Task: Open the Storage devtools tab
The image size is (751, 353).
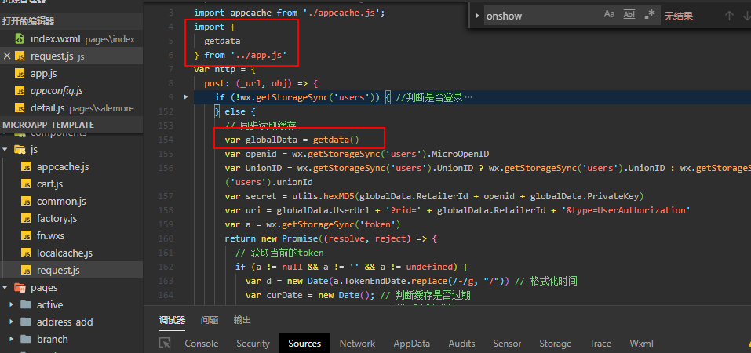Action: coord(556,344)
